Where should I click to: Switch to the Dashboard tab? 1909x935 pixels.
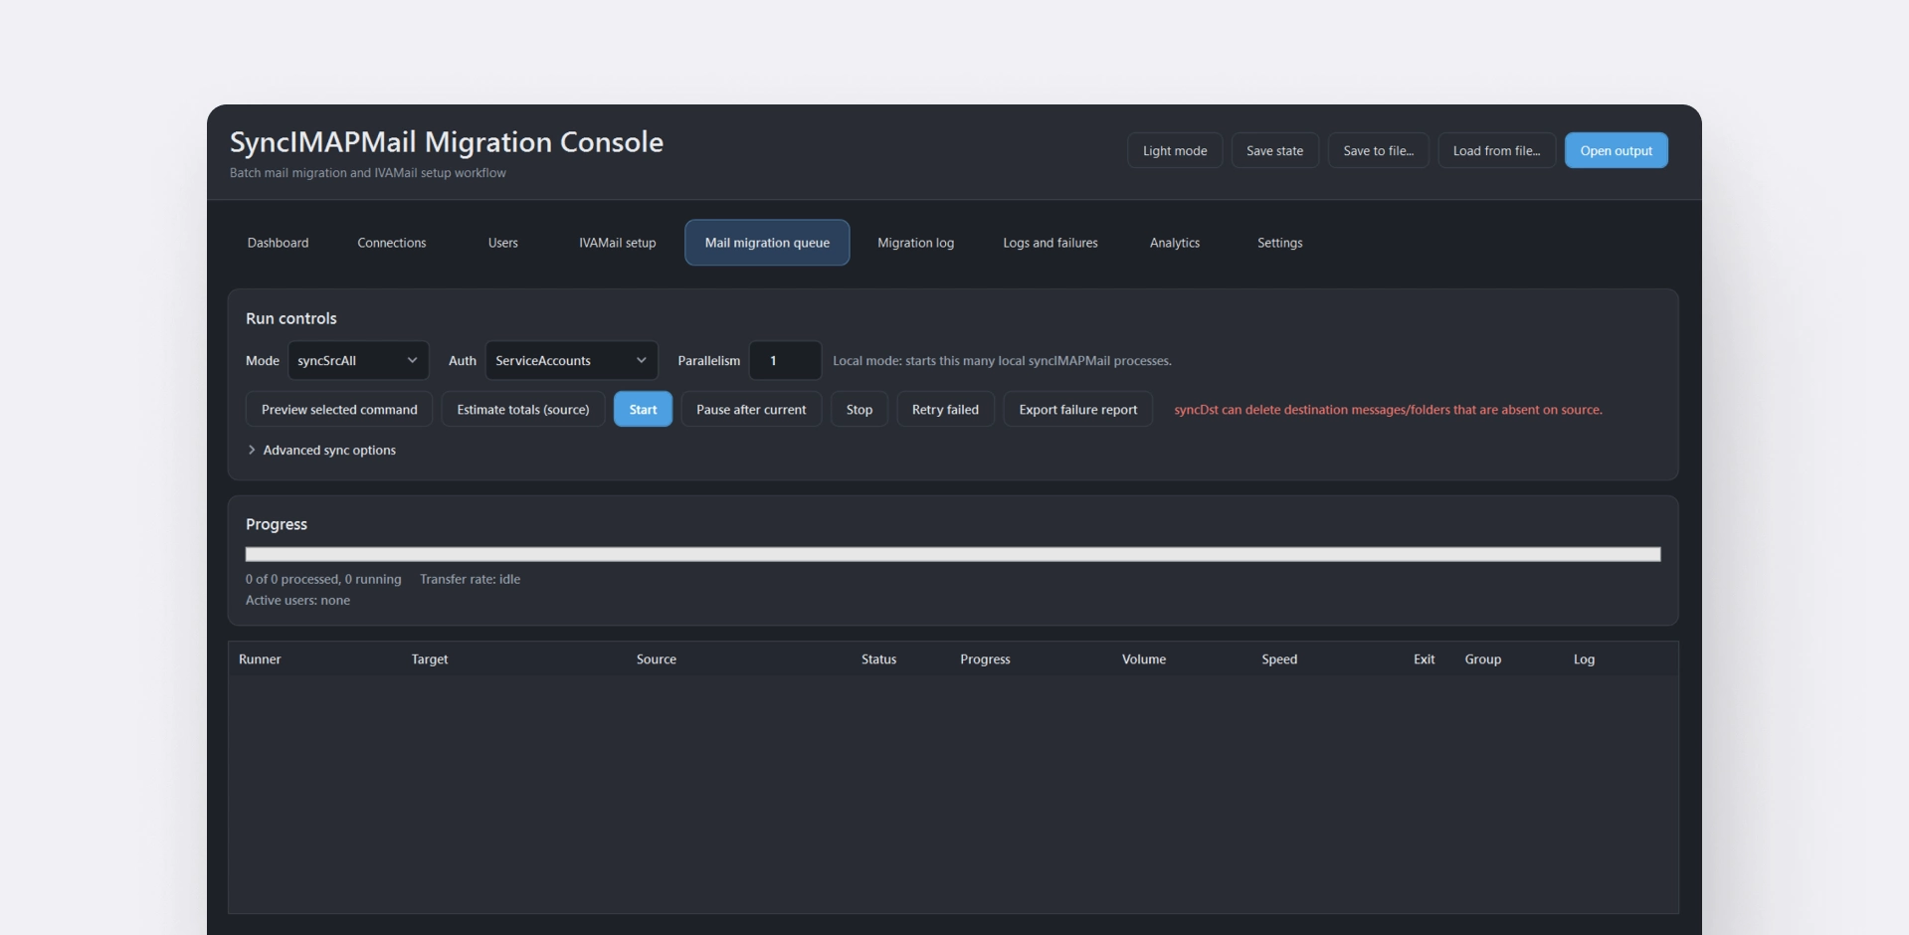(278, 243)
